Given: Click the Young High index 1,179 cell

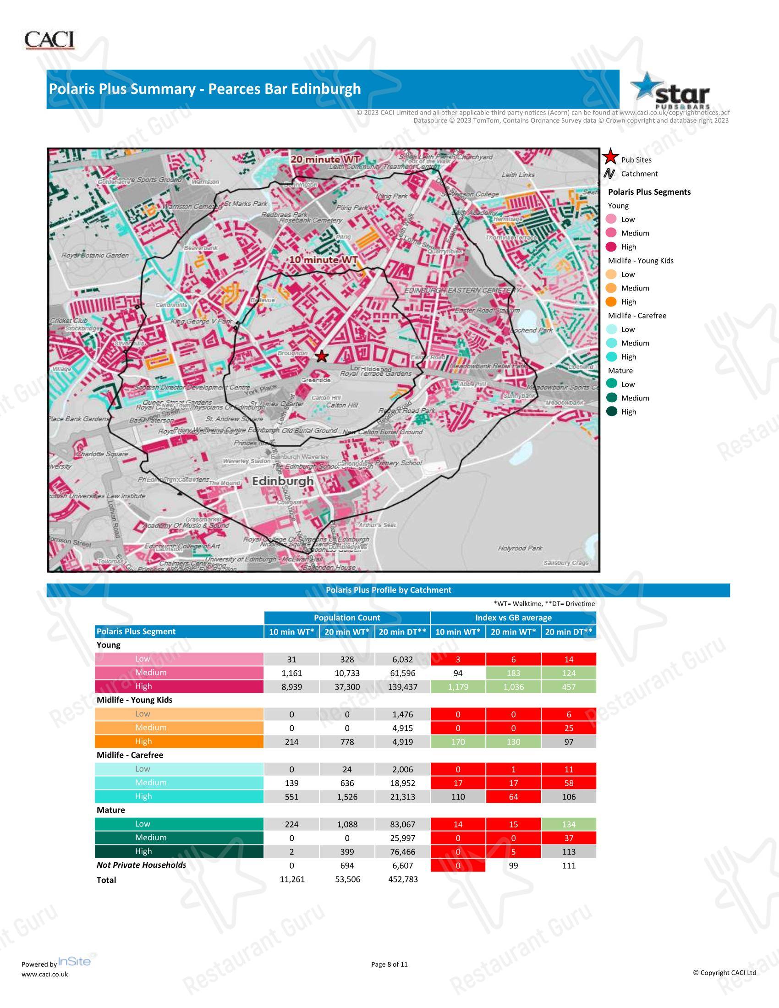Looking at the screenshot, I should [x=458, y=687].
